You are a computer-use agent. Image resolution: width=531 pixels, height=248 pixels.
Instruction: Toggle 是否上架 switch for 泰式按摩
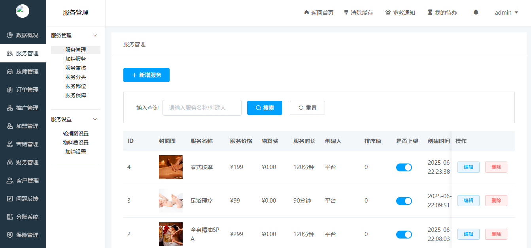(x=404, y=167)
